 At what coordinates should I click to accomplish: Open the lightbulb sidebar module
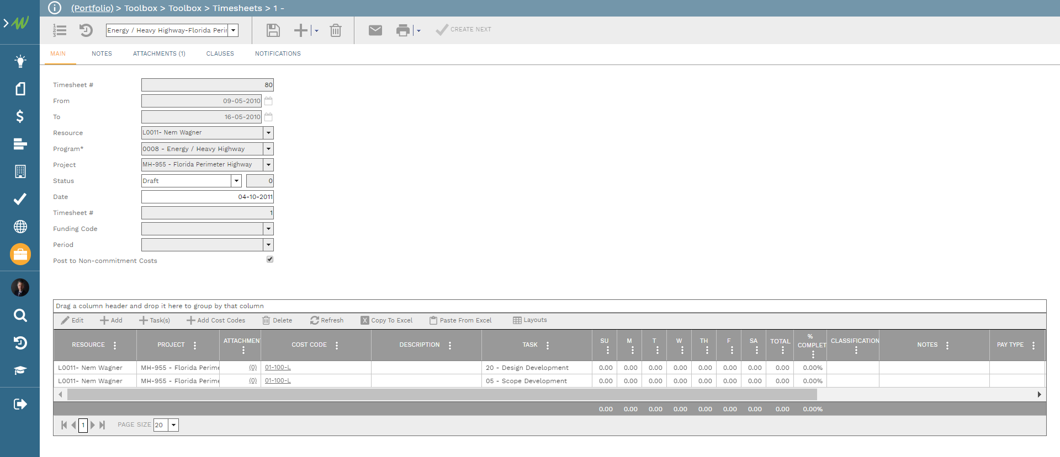point(20,61)
